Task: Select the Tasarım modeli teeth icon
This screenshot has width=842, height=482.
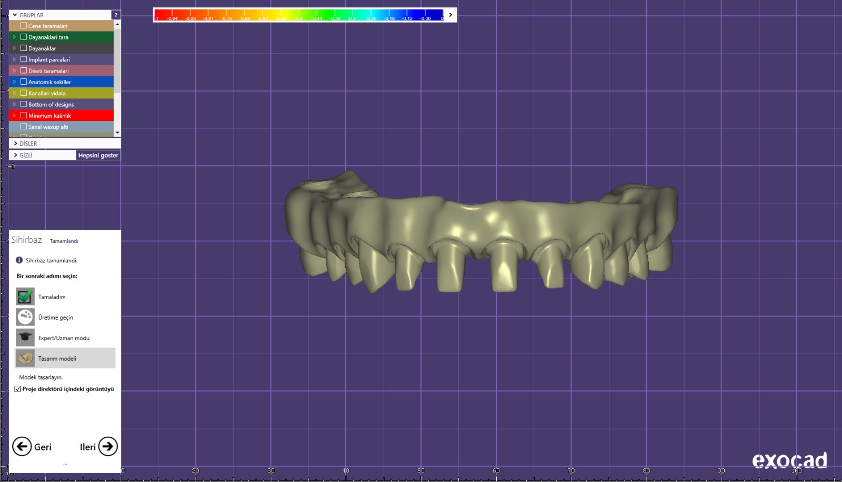Action: click(x=25, y=358)
